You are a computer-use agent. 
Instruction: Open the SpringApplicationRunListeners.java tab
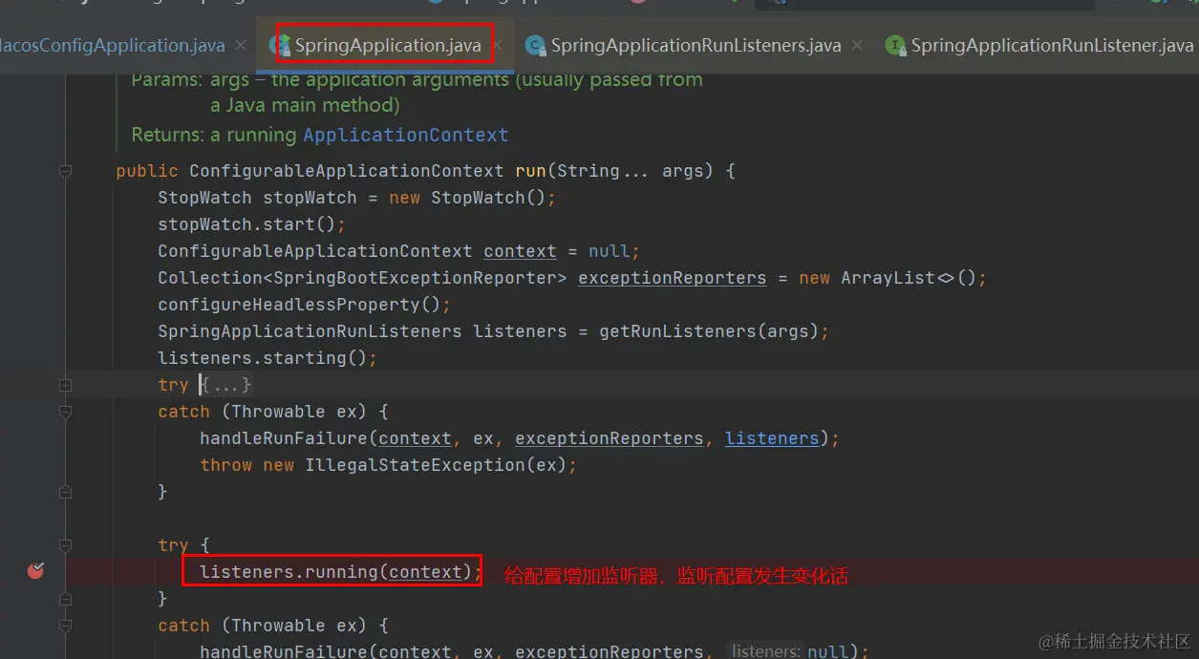pyautogui.click(x=696, y=45)
